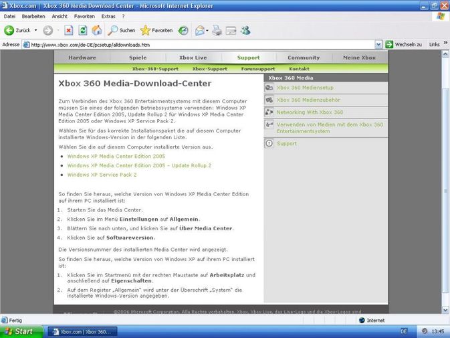Viewport: 450px width, 338px height.
Task: Open the Bearbeiten menu
Action: coord(33,16)
